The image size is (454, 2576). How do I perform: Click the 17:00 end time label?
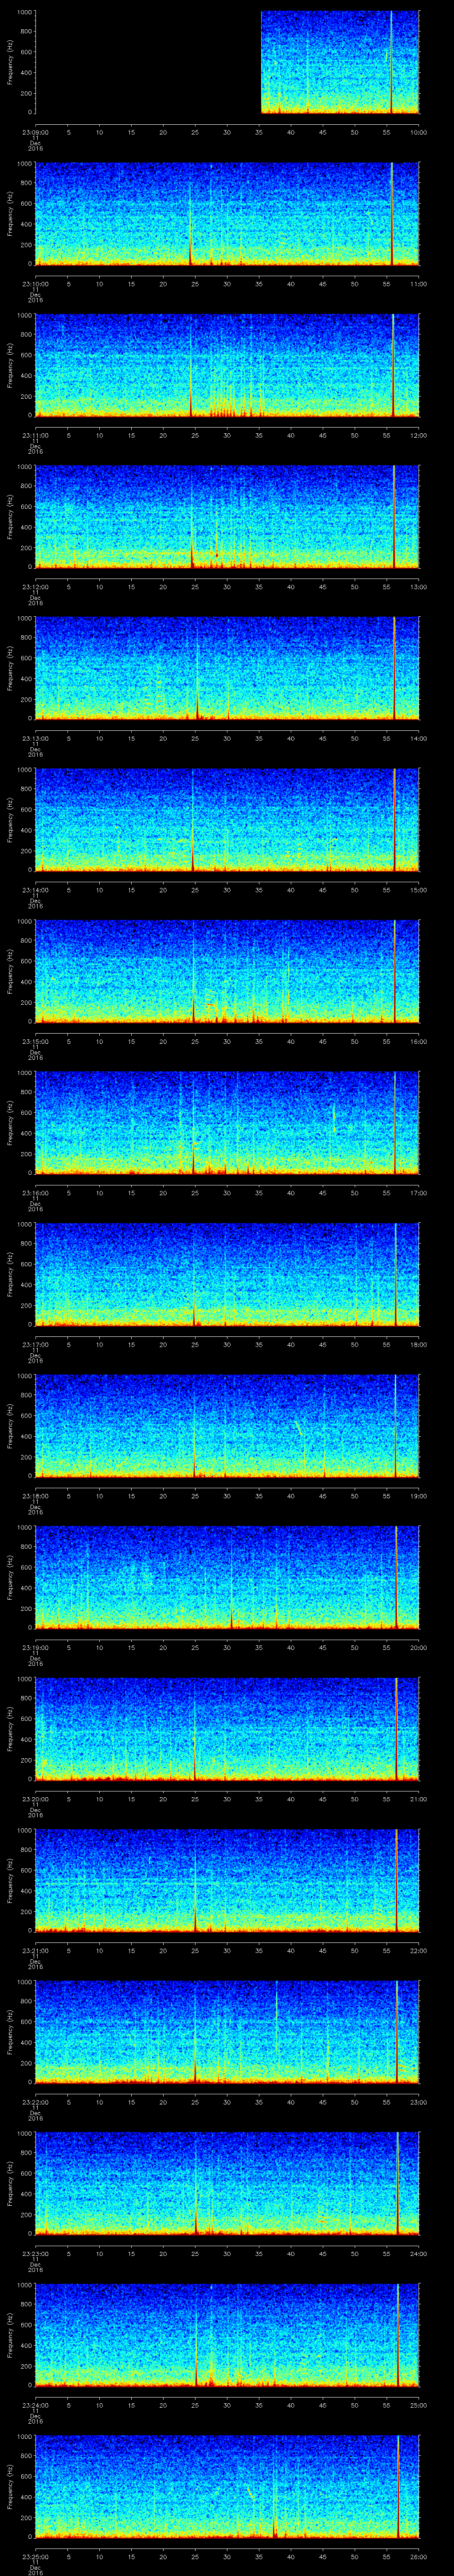pyautogui.click(x=419, y=1193)
